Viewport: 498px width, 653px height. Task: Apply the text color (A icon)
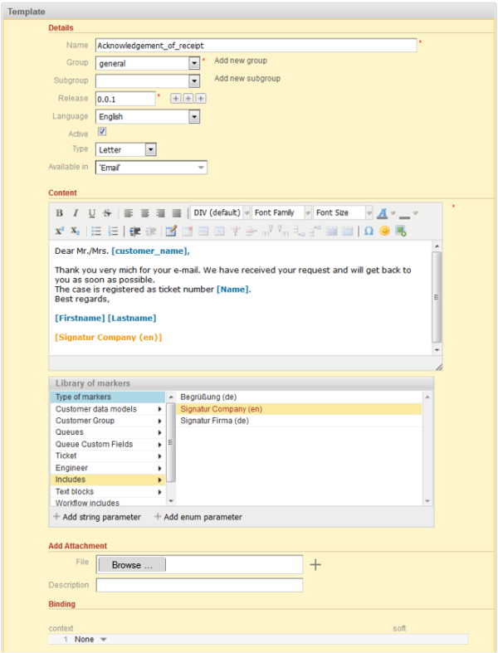(x=382, y=213)
